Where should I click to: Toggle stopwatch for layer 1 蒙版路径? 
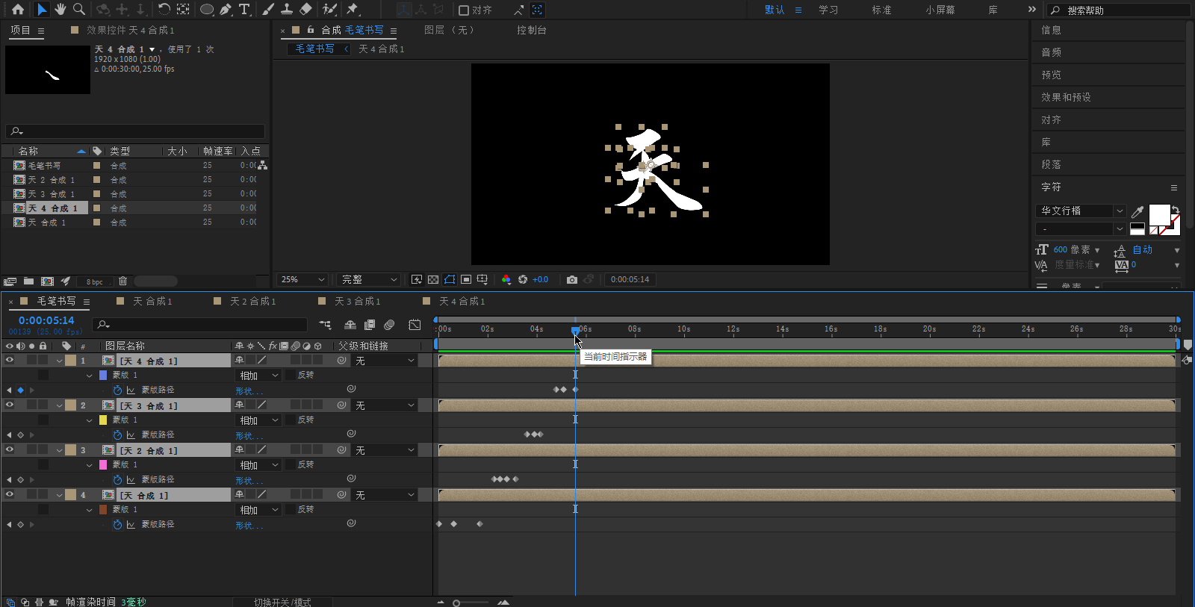point(117,390)
